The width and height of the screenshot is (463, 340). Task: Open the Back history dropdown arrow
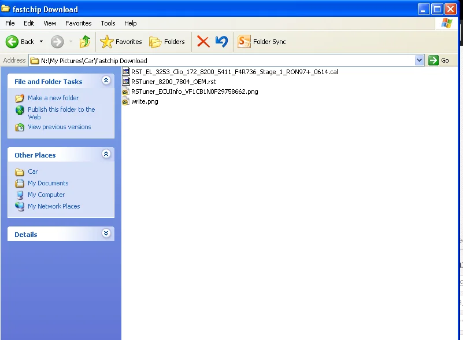pyautogui.click(x=42, y=42)
